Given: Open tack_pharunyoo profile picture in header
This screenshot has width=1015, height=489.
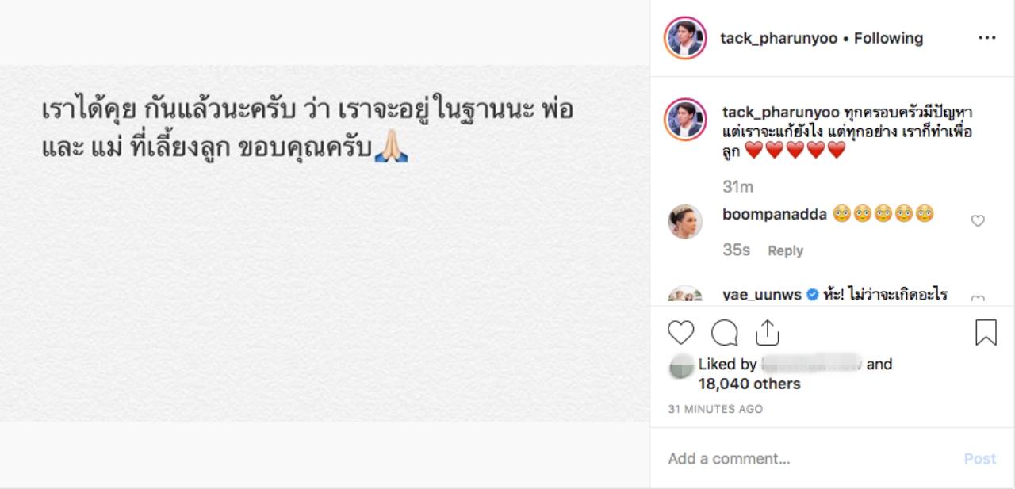Looking at the screenshot, I should point(686,38).
